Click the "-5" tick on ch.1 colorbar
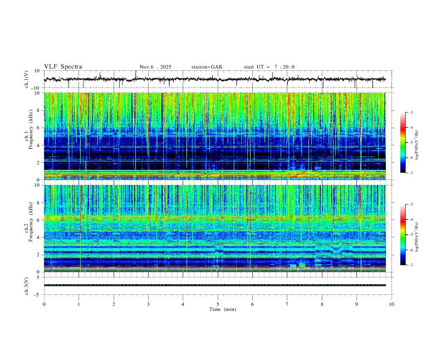Image resolution: width=441 pixels, height=341 pixels. click(411, 143)
